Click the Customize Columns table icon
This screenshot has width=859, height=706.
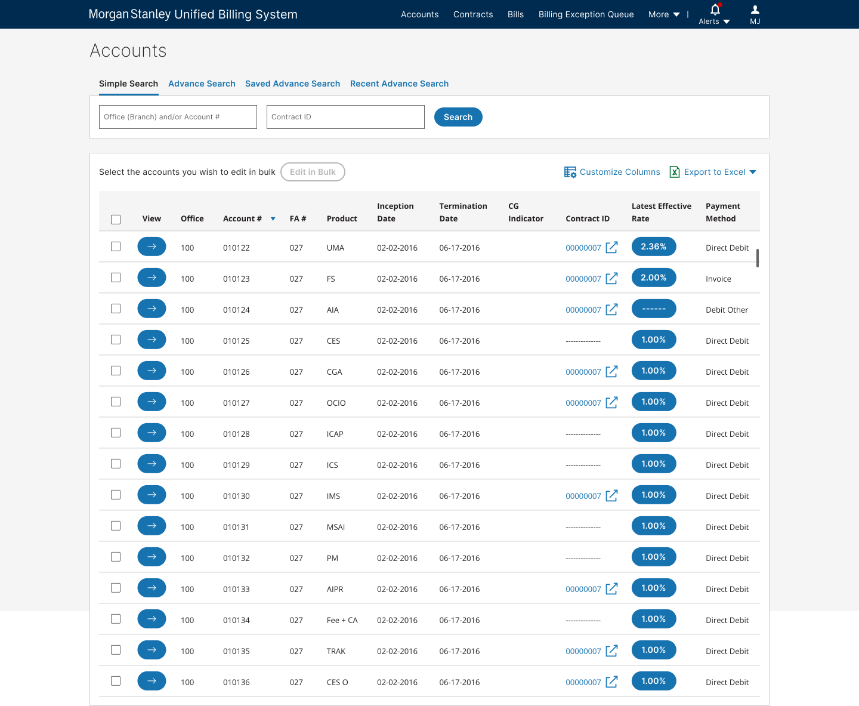tap(570, 172)
